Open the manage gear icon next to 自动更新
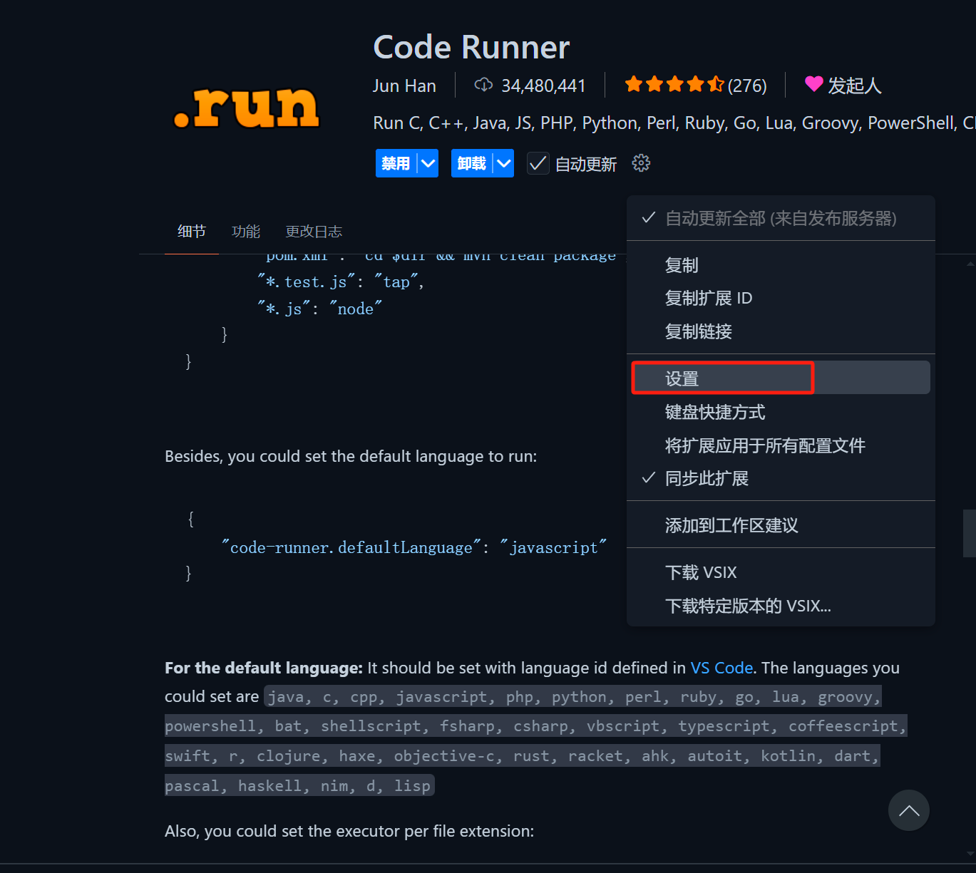Screen dimensions: 976x873 coord(641,163)
